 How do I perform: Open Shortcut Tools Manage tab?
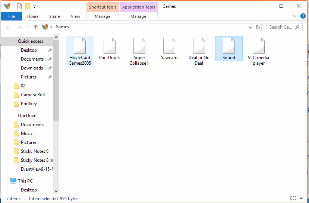103,16
